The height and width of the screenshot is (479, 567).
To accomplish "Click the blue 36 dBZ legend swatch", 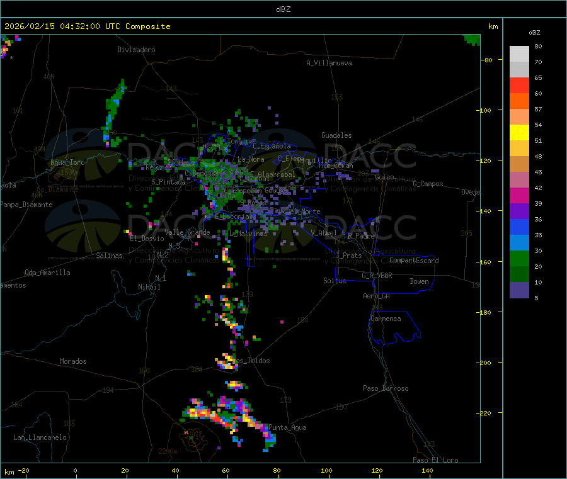I will click(x=519, y=227).
